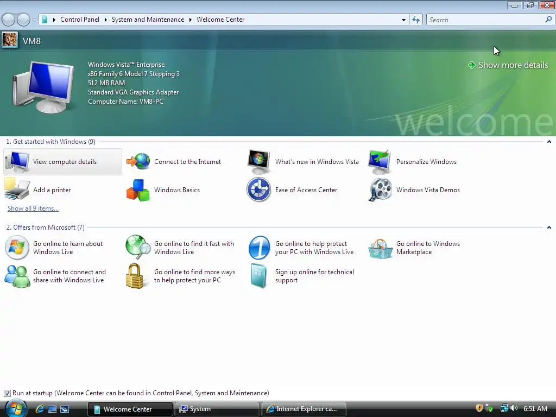Click the Safely Remove Hardware tray icon
The width and height of the screenshot is (556, 417).
click(489, 408)
